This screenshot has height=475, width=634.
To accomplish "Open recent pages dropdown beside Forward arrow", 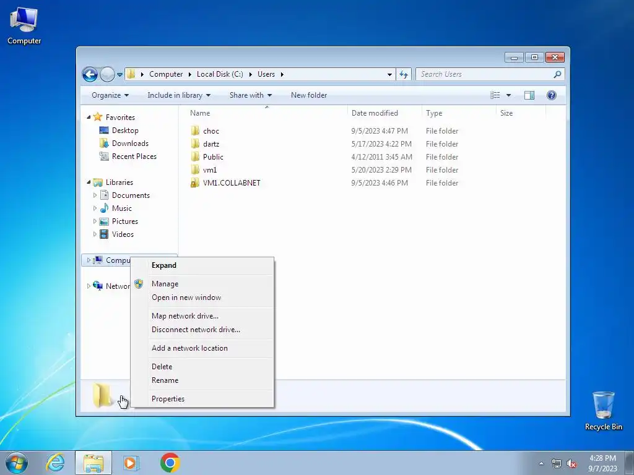I will click(x=119, y=75).
